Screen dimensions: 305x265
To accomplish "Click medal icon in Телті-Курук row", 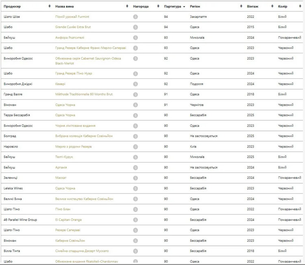I will pyautogui.click(x=135, y=157).
